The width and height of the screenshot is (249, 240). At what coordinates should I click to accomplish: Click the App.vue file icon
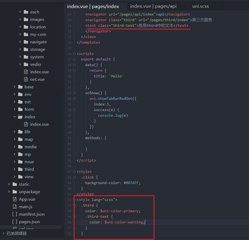(15, 199)
